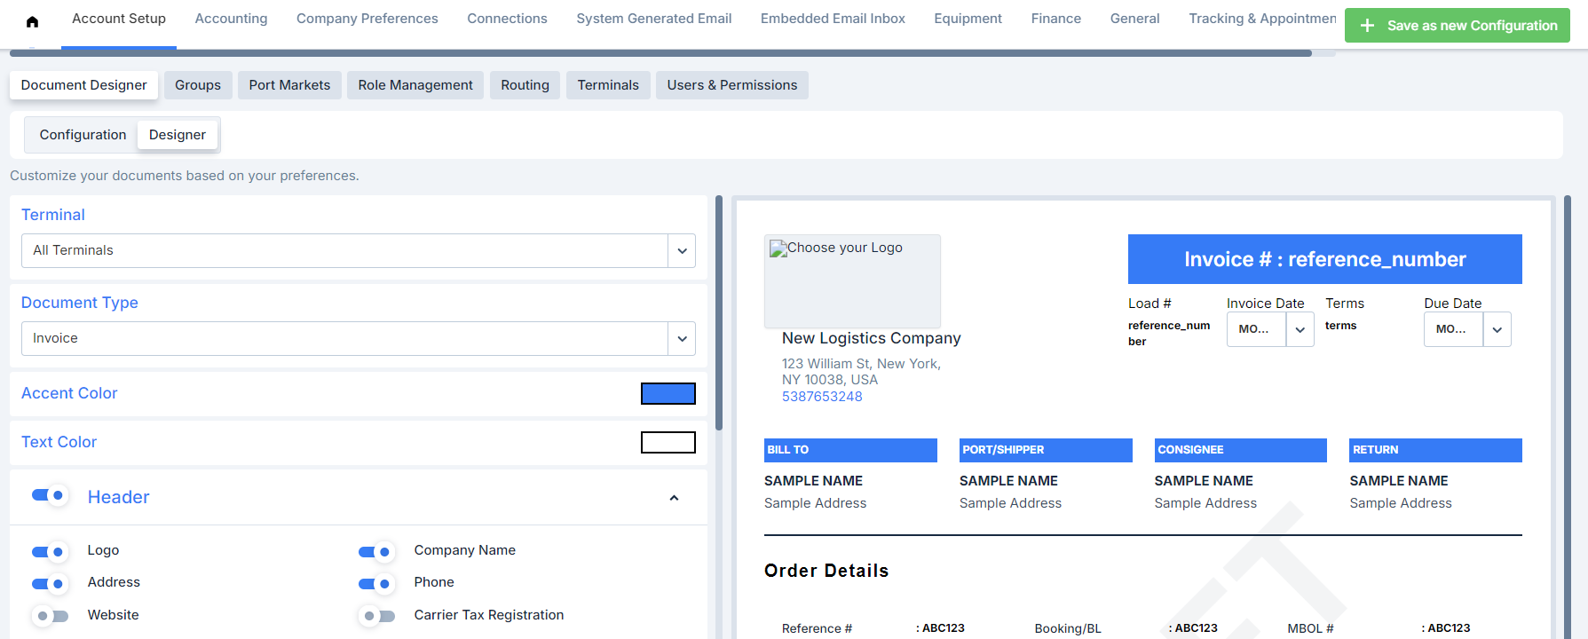
Task: Click the left panel vertical scrollbar
Action: coord(719,312)
